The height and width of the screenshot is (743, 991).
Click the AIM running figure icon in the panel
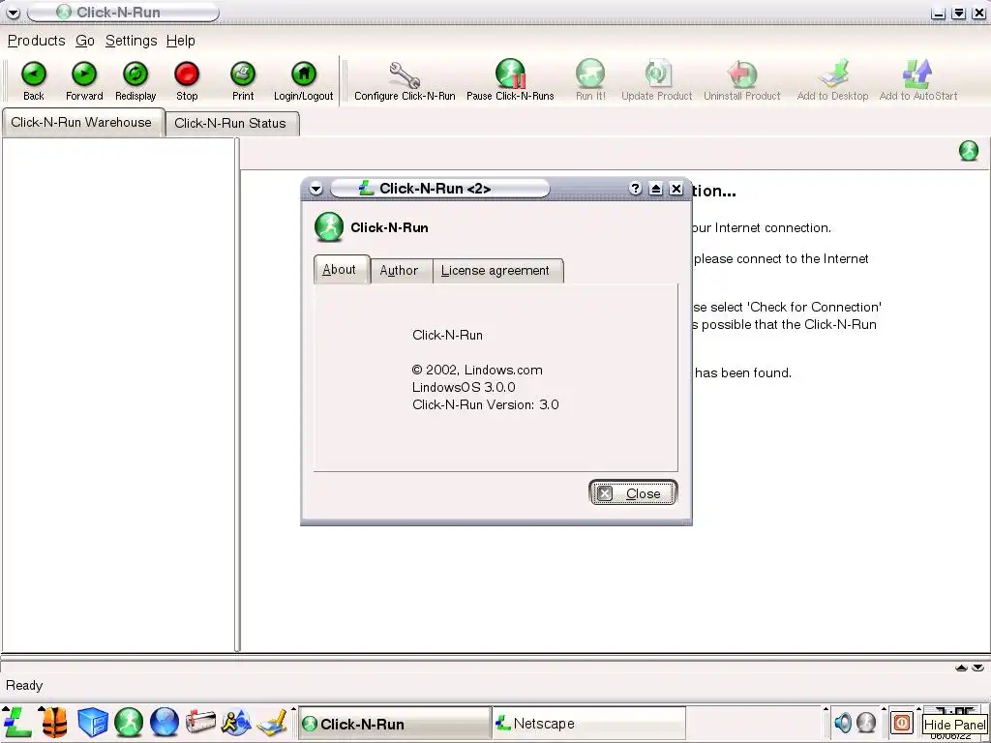(236, 722)
